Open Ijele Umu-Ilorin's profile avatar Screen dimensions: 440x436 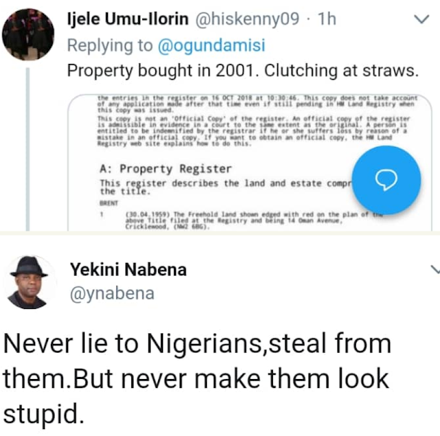click(x=27, y=34)
